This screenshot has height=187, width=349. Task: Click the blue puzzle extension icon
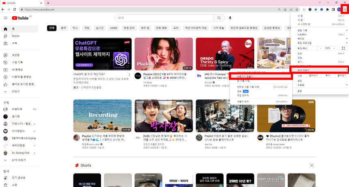click(316, 10)
